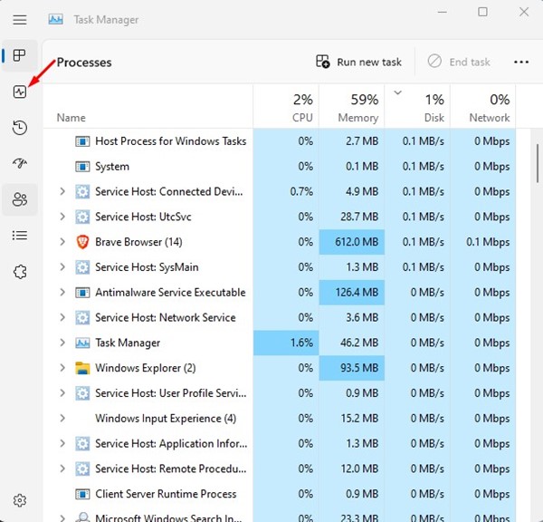Click the End task button
Image resolution: width=543 pixels, height=522 pixels.
459,63
